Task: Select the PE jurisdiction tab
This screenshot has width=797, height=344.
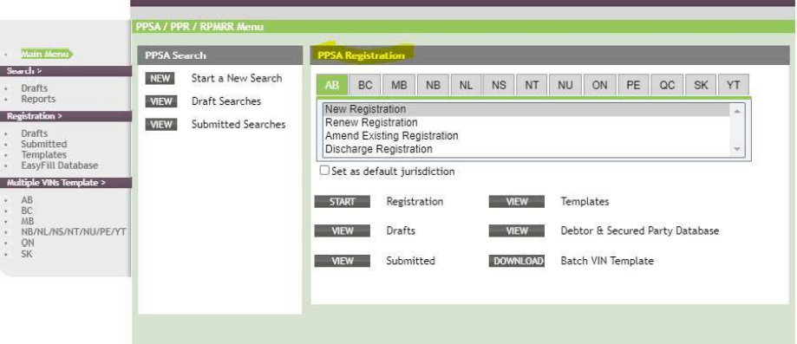Action: 633,85
